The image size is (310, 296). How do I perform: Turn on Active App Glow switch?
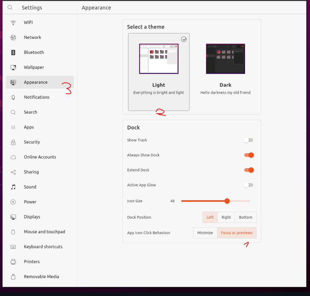click(x=248, y=185)
